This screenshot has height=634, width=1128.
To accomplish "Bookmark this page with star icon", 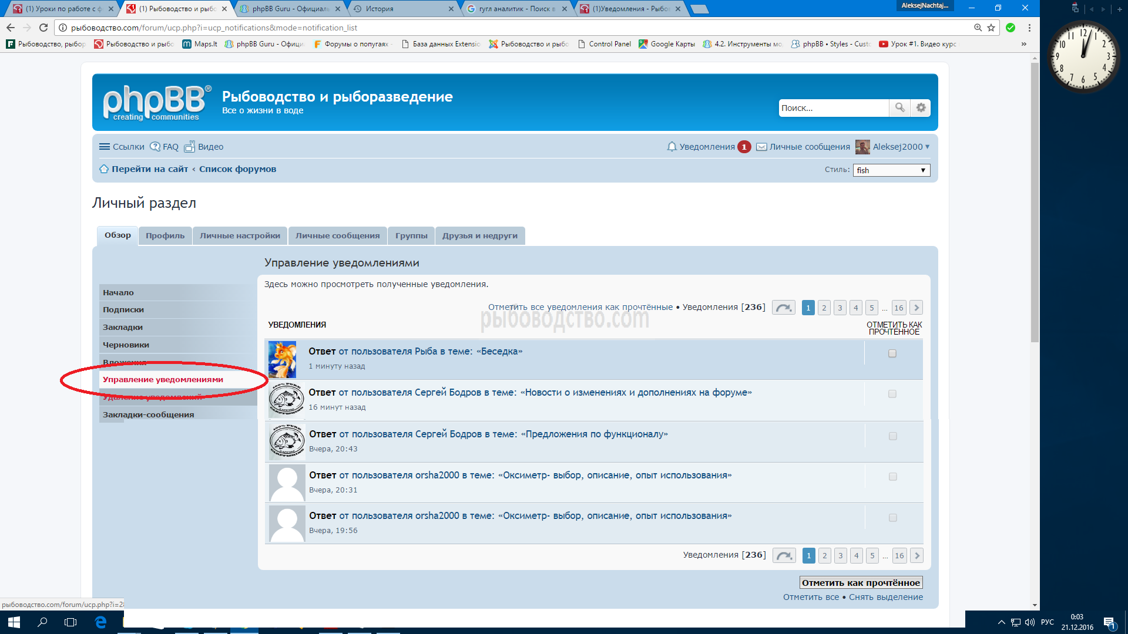I will point(991,28).
